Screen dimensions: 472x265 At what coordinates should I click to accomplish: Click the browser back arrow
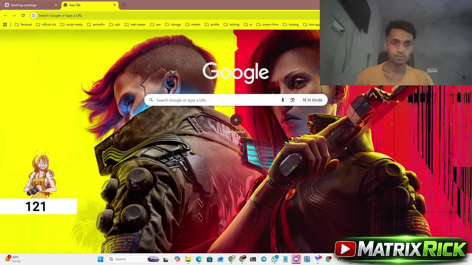click(x=6, y=15)
